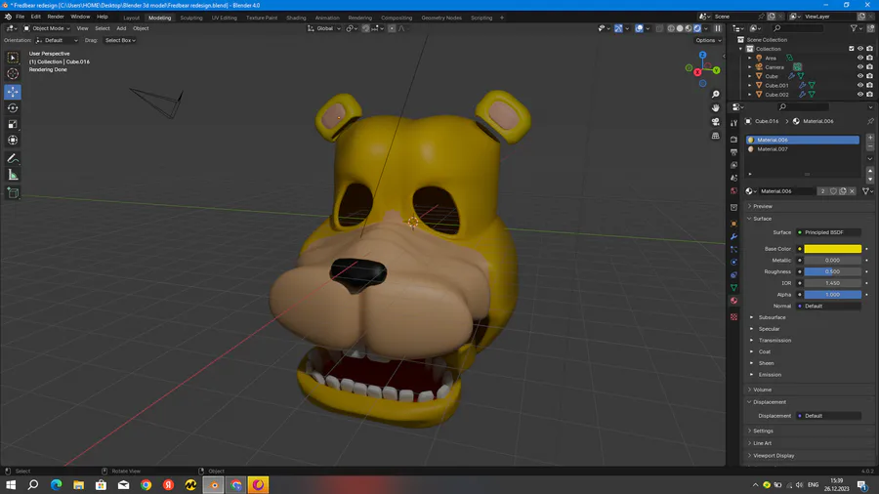The image size is (879, 494).
Task: Click the Roughness value field
Action: (832, 271)
